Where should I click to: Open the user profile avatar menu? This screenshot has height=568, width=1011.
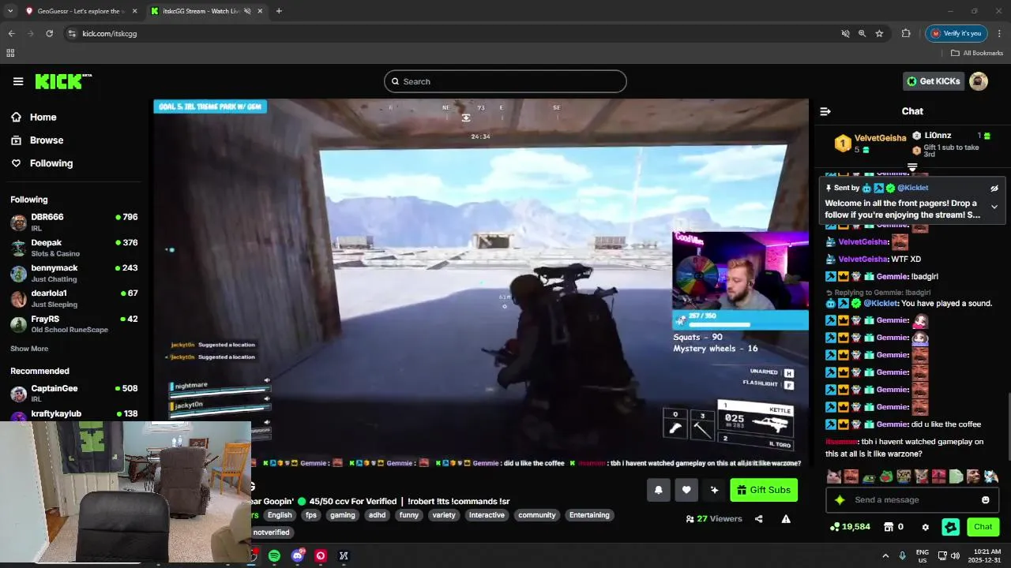[x=979, y=81]
